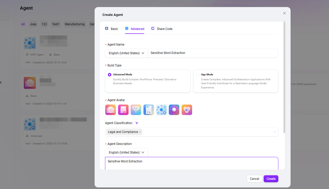Pick the billboard sign avatar
329x189 pixels.
[136, 110]
